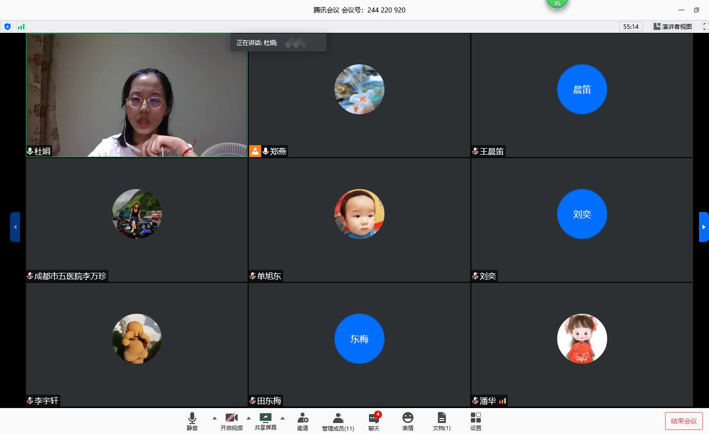Image resolution: width=709 pixels, height=434 pixels.
Task: Click 王晨笛 name label
Action: (x=492, y=151)
